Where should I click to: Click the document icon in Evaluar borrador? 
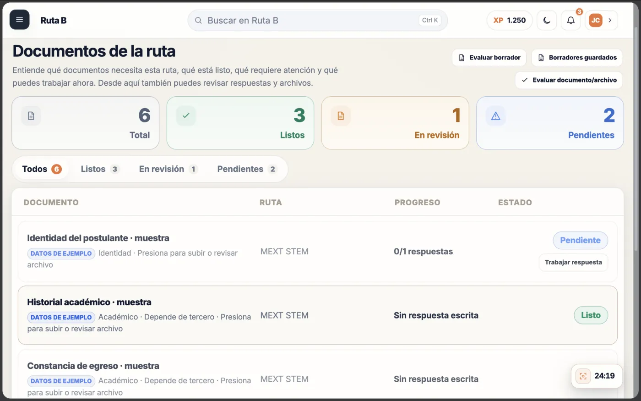tap(462, 58)
